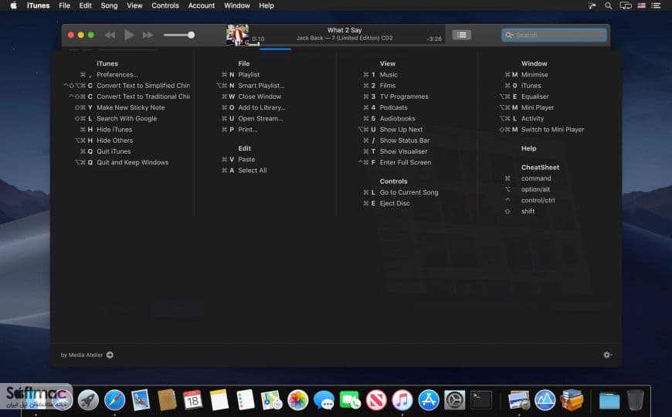This screenshot has width=672, height=417.
Task: Choose Smart Playlist... shortcut
Action: [x=261, y=86]
